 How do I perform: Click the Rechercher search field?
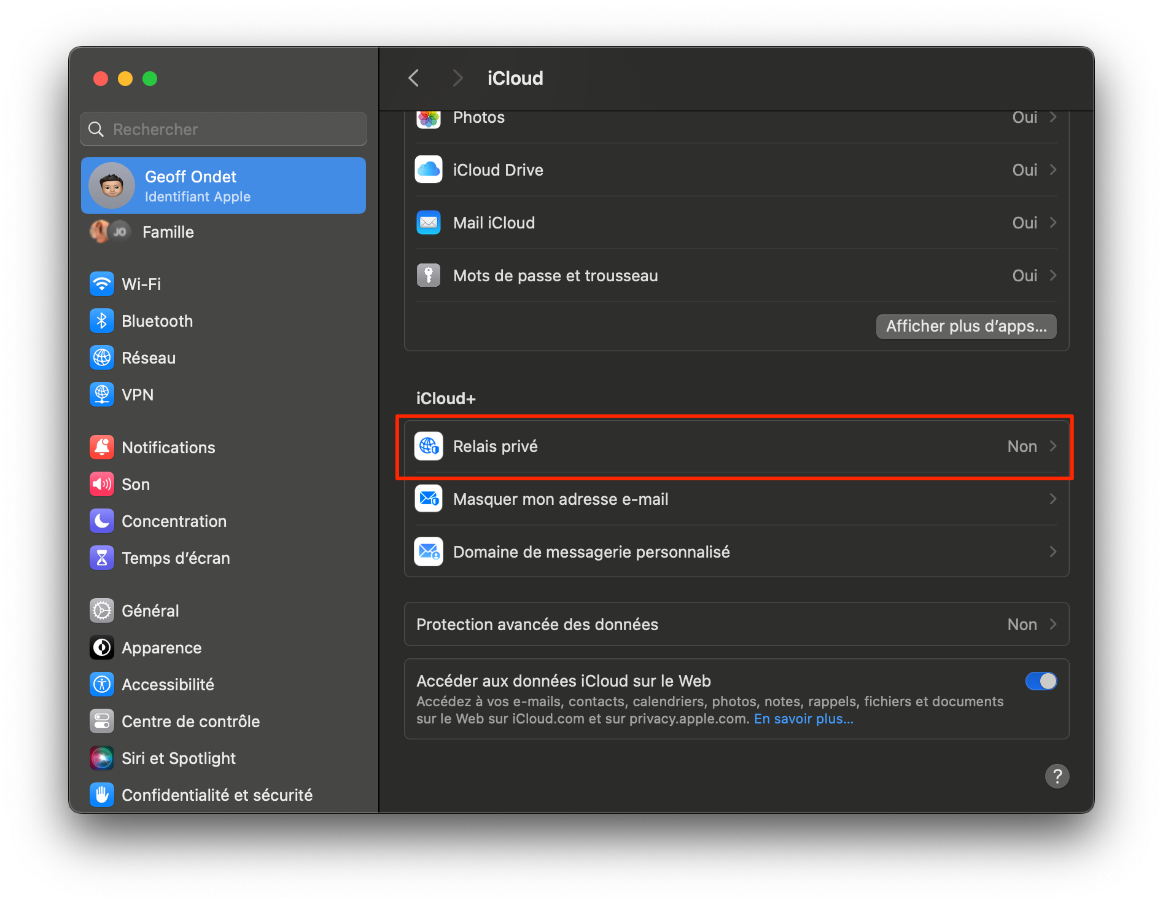tap(224, 129)
